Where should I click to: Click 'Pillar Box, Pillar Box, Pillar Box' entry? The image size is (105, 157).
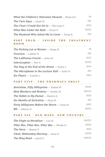pyautogui.click(x=52, y=125)
